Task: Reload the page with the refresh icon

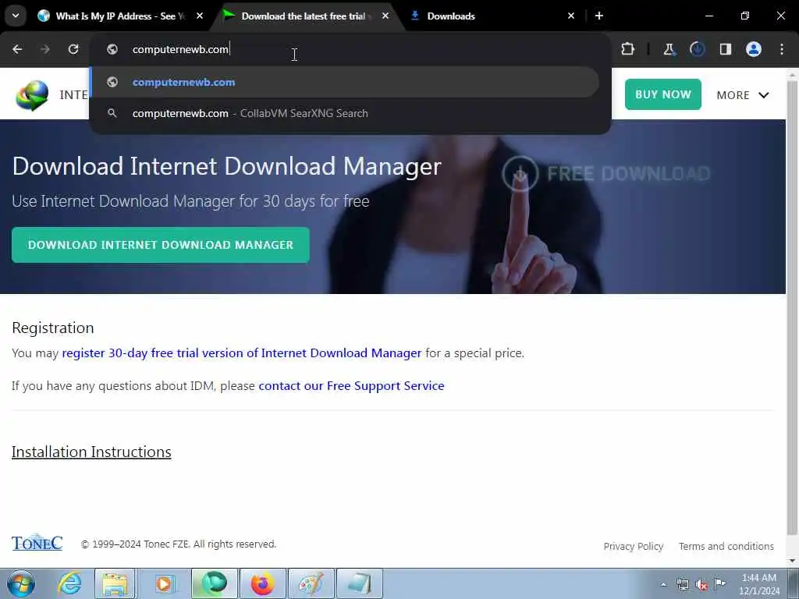Action: click(x=73, y=49)
